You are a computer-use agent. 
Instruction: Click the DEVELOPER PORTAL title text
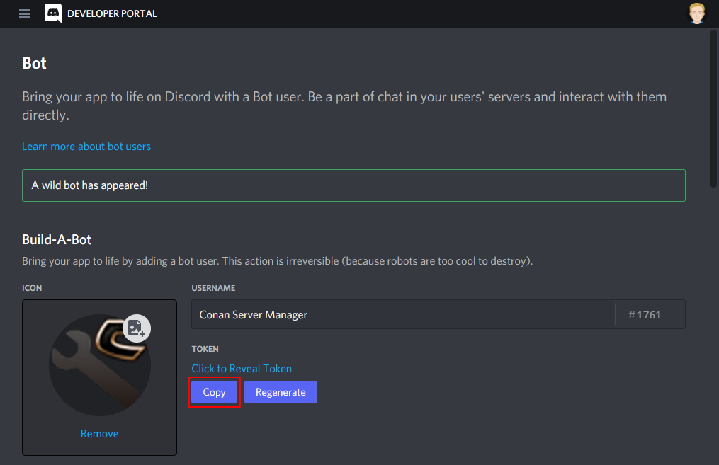pyautogui.click(x=112, y=13)
